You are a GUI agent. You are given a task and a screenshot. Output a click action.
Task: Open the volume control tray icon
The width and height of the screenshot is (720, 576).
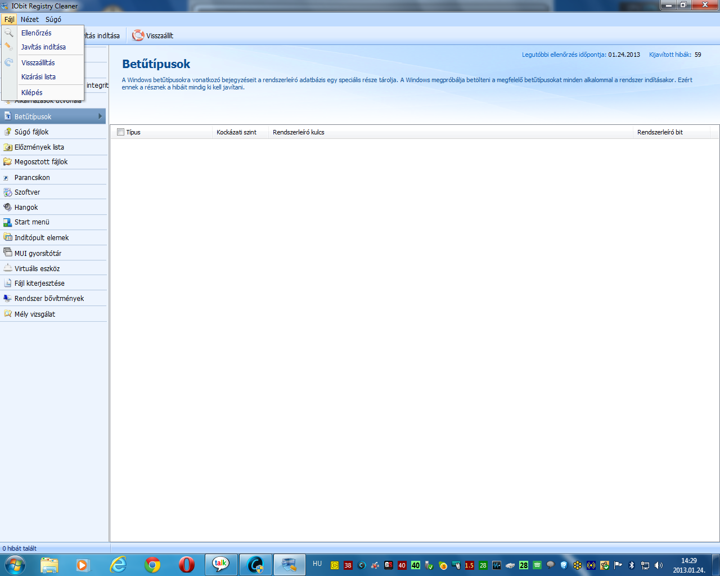point(659,565)
